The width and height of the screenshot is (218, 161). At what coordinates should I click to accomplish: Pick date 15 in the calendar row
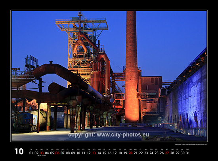point(104,153)
